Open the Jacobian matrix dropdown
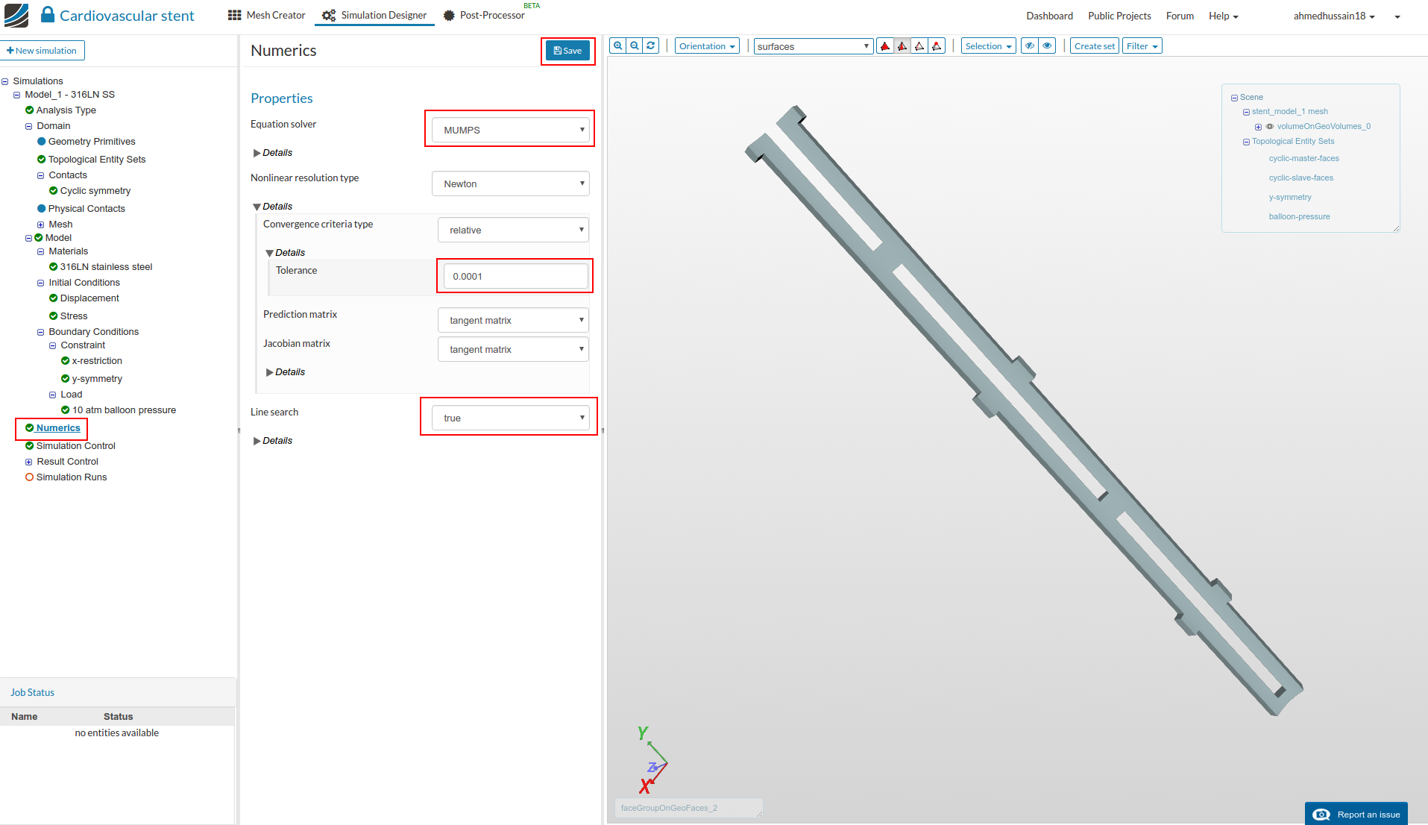Screen dimensions: 1428x825 click(513, 349)
